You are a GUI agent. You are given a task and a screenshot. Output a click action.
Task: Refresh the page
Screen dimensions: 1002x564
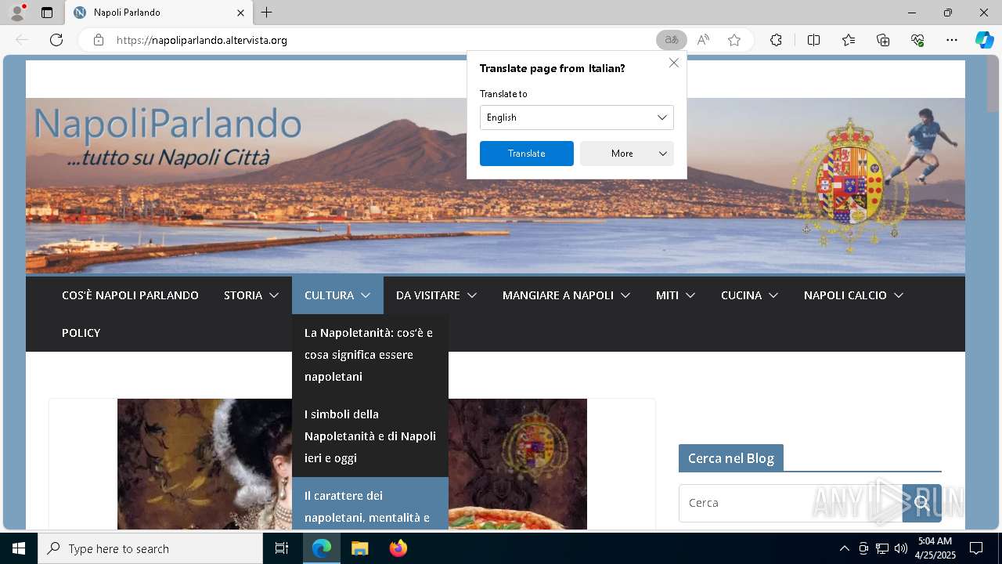(x=56, y=40)
